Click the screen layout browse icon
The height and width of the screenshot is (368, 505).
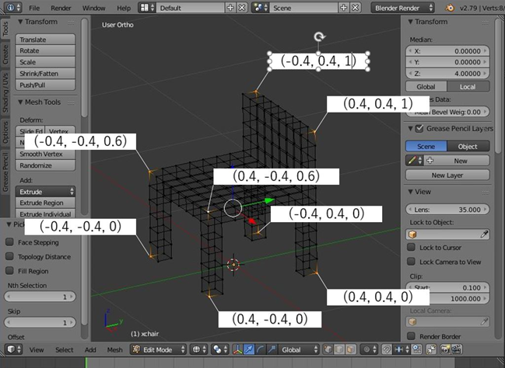[147, 8]
